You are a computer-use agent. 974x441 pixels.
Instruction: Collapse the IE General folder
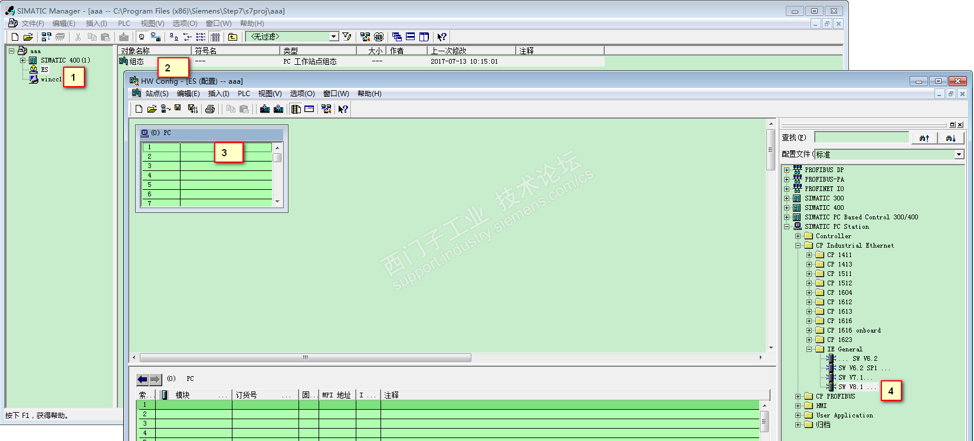click(x=809, y=349)
